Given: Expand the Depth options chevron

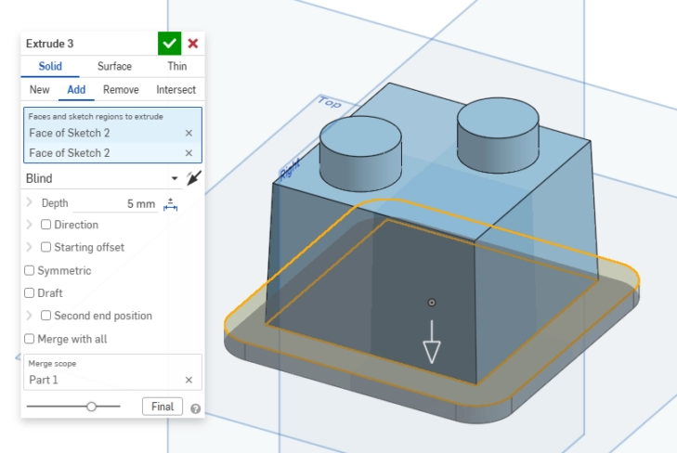Looking at the screenshot, I should pyautogui.click(x=30, y=202).
